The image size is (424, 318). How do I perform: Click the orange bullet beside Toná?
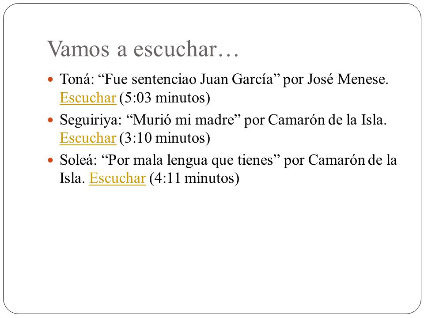point(50,79)
